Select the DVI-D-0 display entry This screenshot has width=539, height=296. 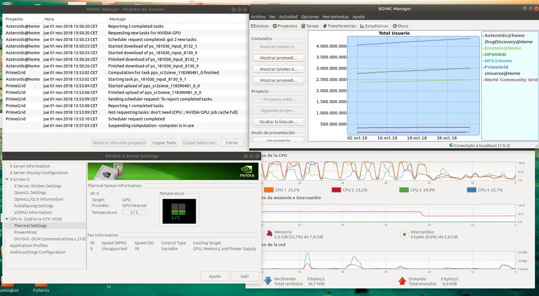pyautogui.click(x=50, y=239)
